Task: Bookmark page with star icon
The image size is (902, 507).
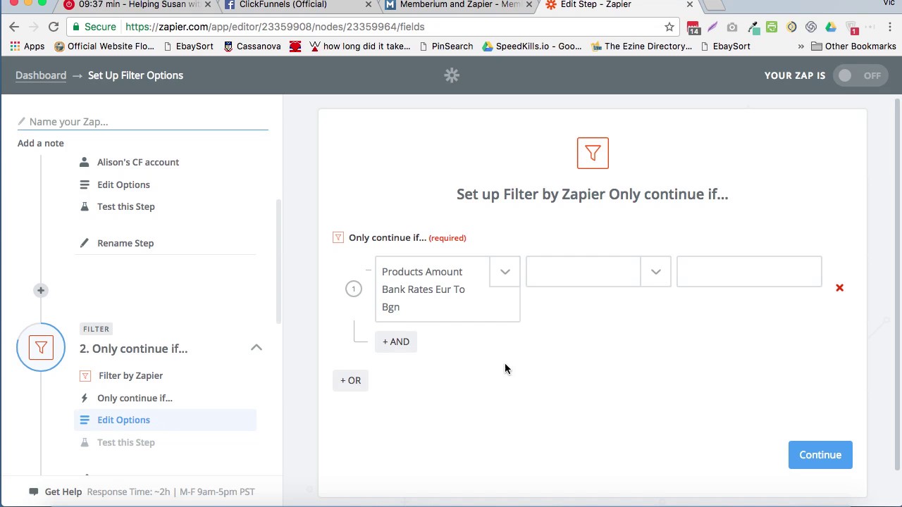Action: point(669,27)
